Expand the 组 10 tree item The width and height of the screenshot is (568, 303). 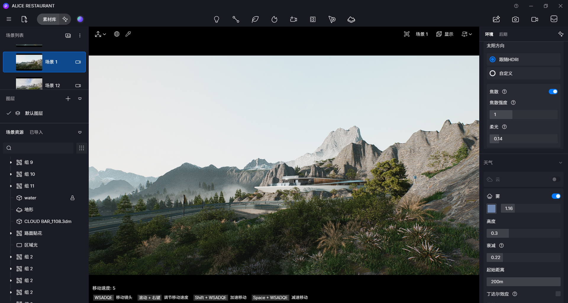pos(11,174)
